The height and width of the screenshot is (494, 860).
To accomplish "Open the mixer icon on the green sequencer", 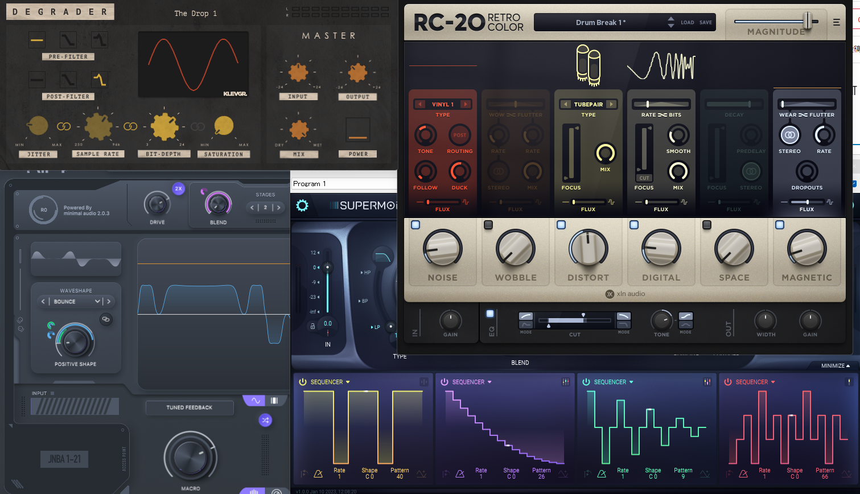I will click(707, 382).
